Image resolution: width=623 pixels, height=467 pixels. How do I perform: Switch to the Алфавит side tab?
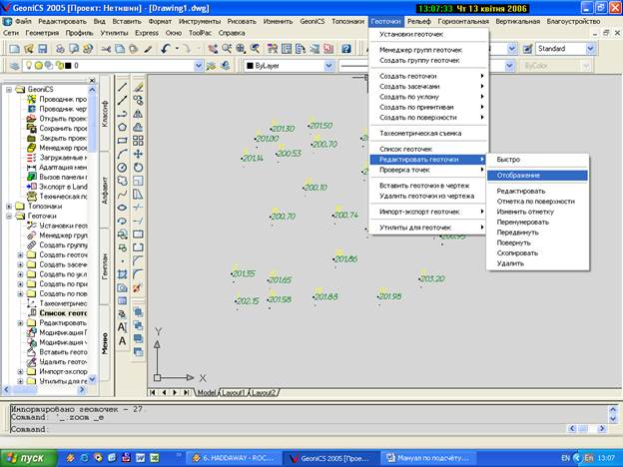(x=105, y=191)
